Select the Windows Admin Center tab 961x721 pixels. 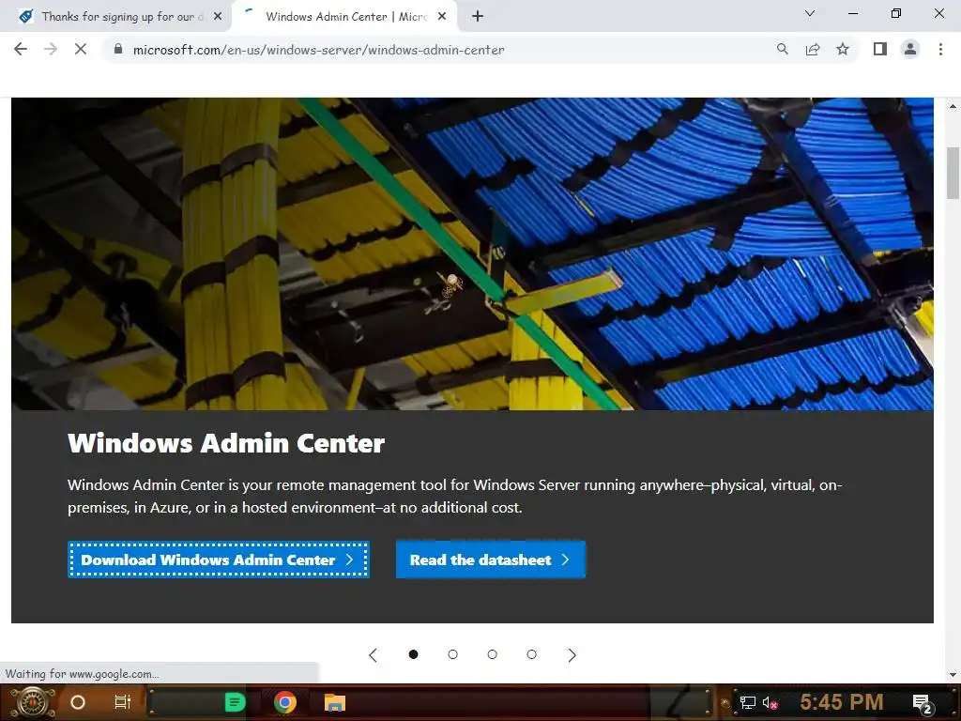tap(345, 17)
